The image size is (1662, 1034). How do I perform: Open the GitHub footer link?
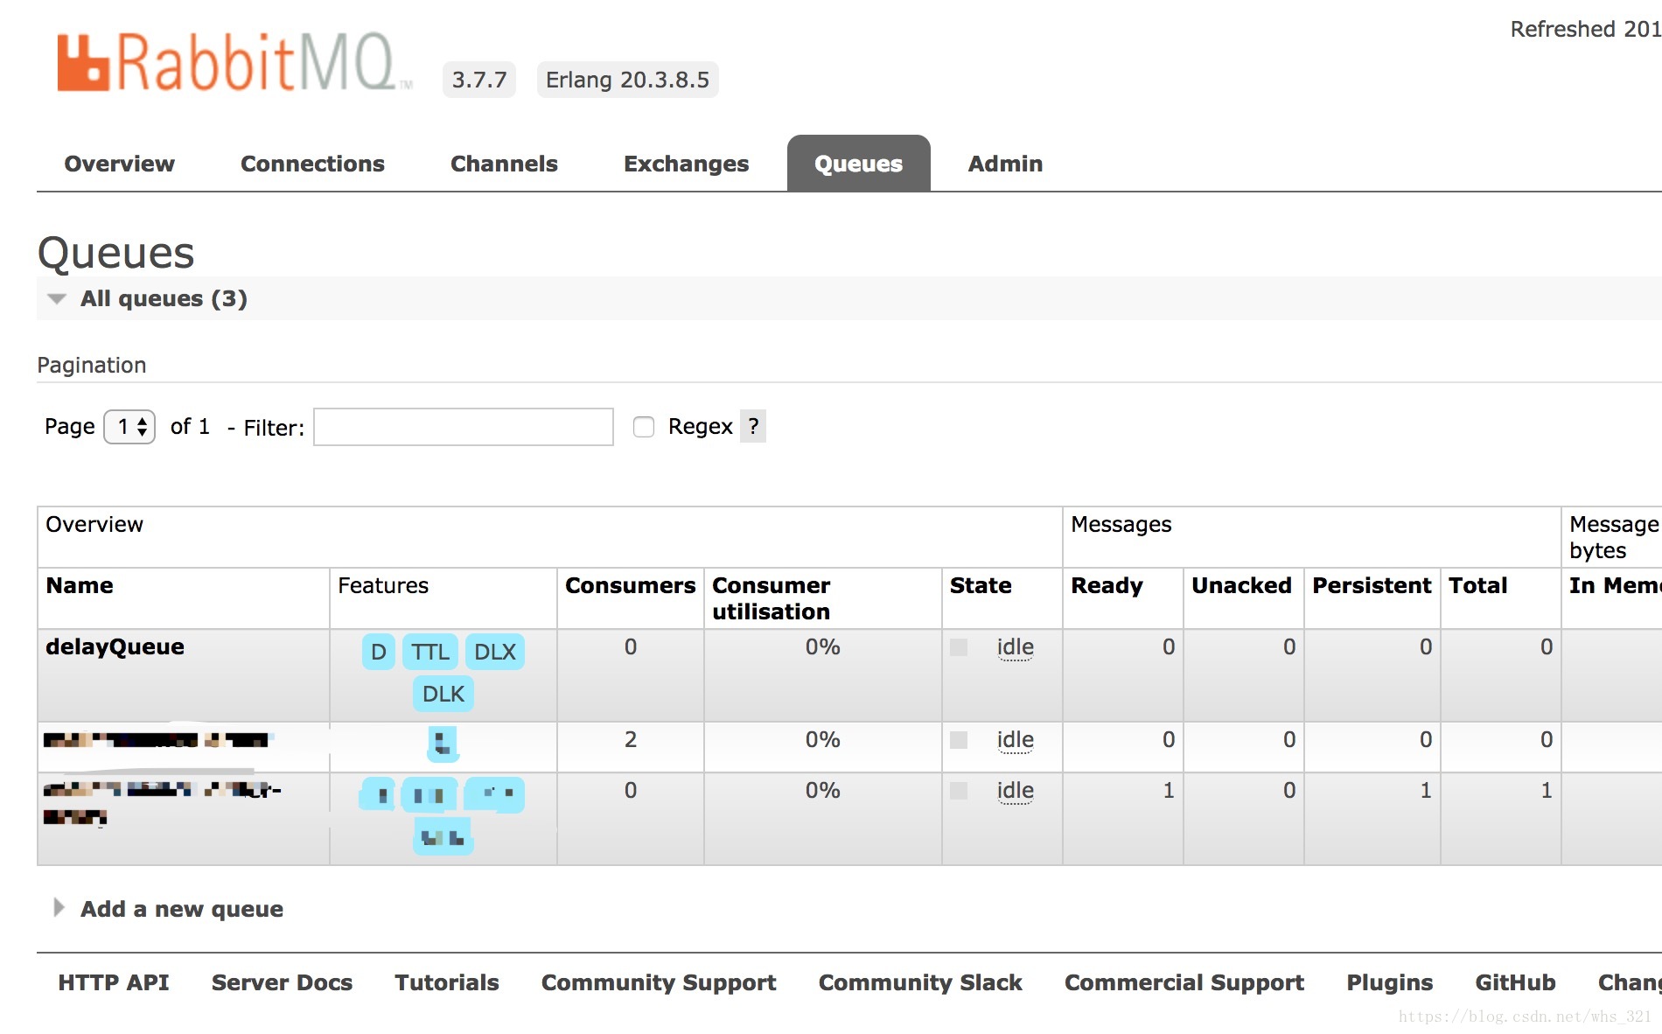(x=1516, y=982)
